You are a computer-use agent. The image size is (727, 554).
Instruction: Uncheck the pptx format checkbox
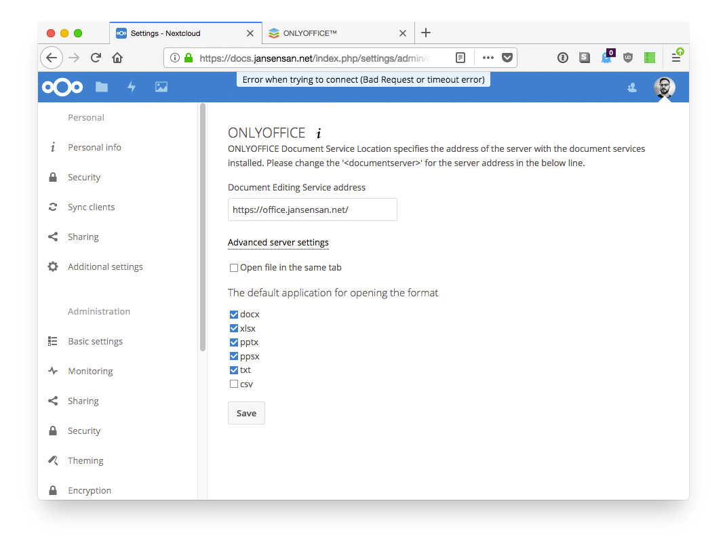click(x=234, y=342)
